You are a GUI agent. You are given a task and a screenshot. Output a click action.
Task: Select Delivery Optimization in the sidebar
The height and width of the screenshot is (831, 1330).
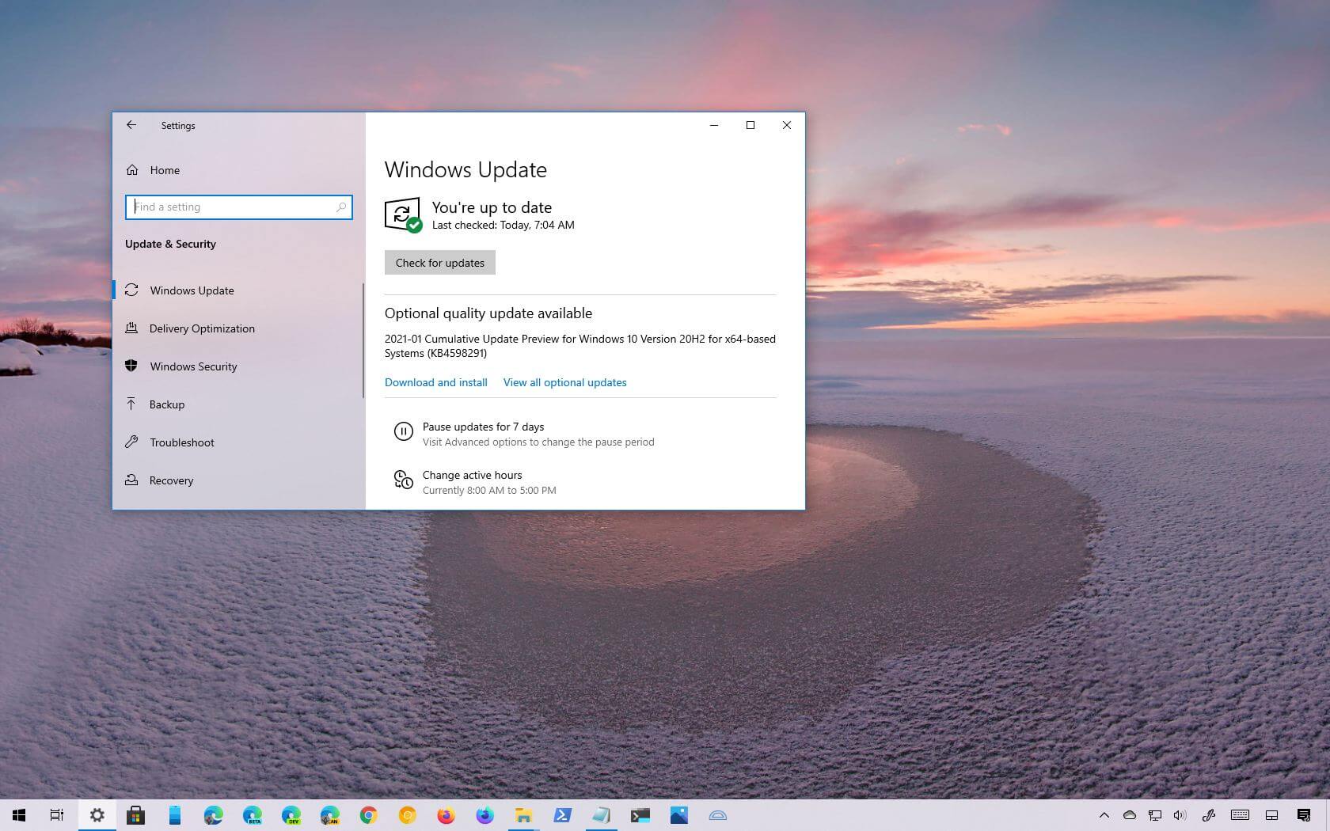click(x=202, y=328)
